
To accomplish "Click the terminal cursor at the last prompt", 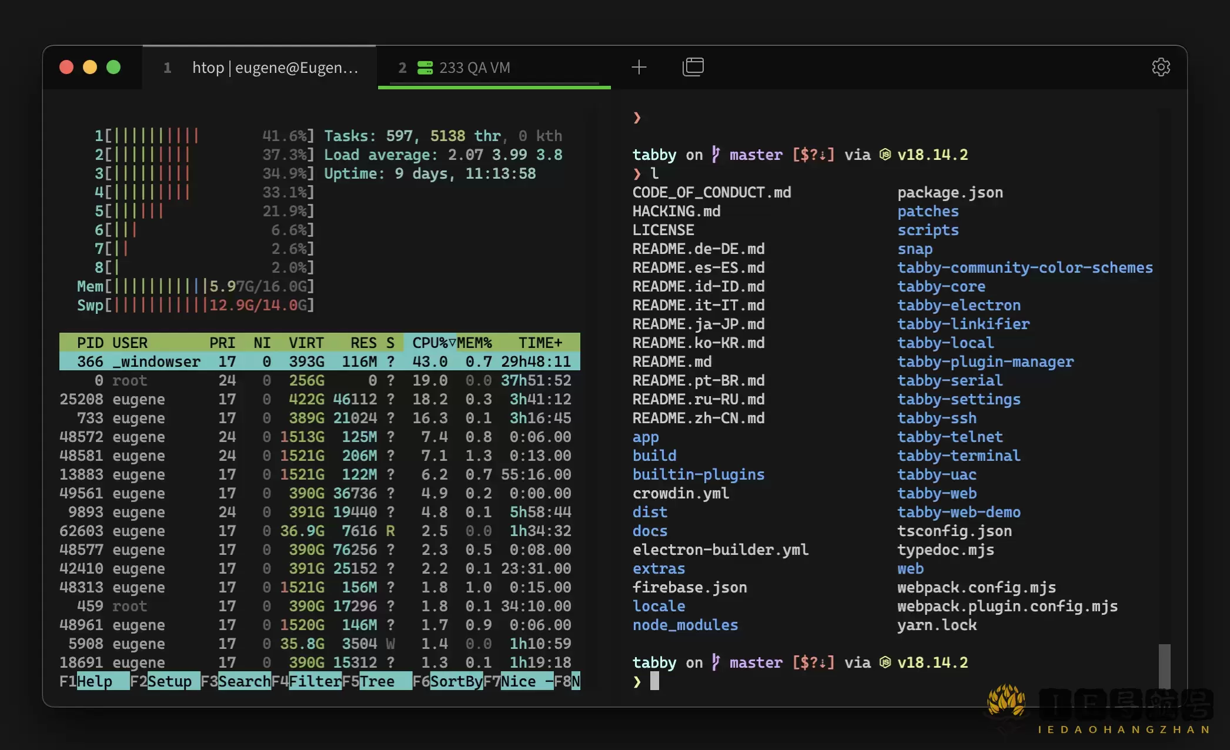I will pos(654,681).
